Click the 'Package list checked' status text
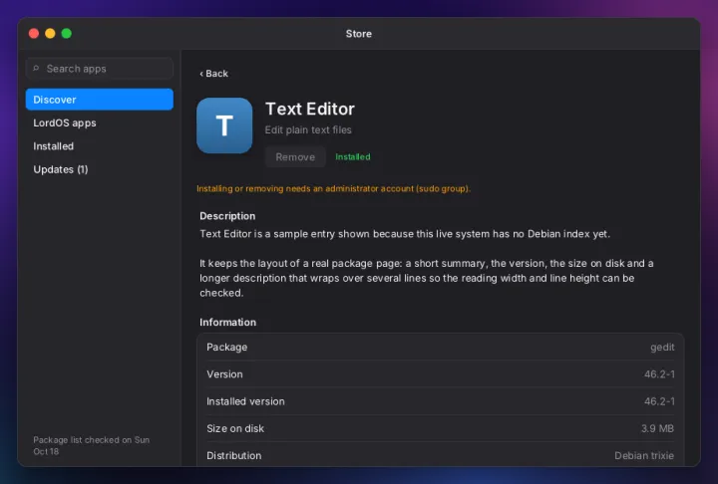The width and height of the screenshot is (718, 484). tap(91, 445)
